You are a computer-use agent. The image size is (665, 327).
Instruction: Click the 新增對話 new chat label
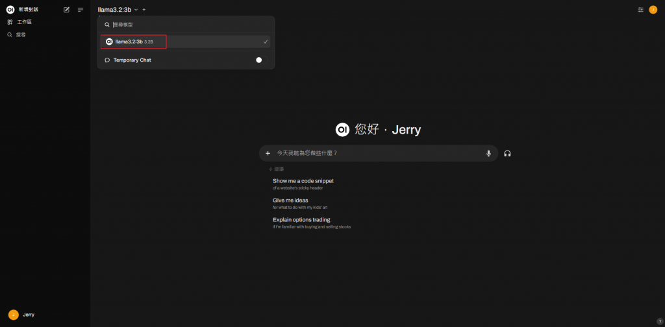click(x=29, y=9)
